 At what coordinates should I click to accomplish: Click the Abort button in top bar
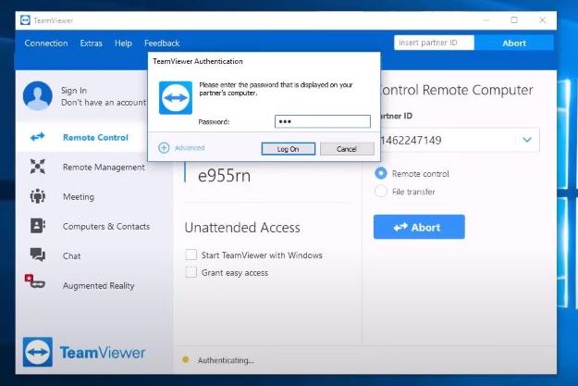coord(514,43)
